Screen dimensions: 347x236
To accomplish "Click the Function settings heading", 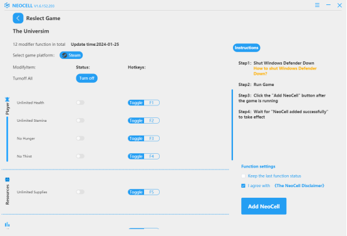I will [x=258, y=166].
